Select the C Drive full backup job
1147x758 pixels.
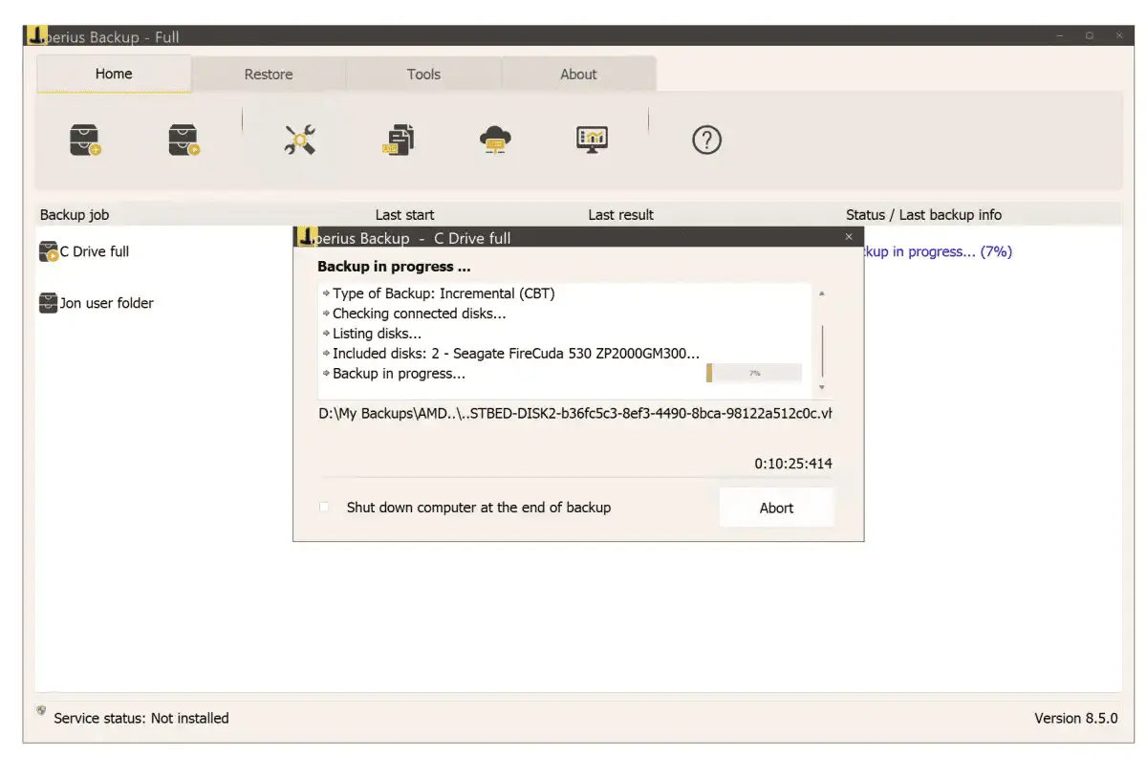(x=94, y=252)
